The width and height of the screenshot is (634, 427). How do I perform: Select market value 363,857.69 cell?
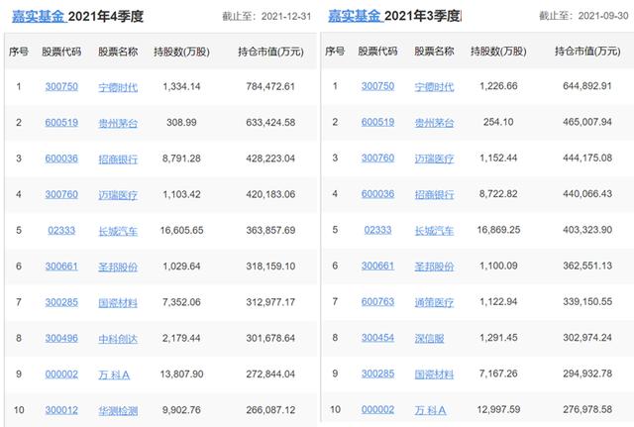tap(270, 231)
